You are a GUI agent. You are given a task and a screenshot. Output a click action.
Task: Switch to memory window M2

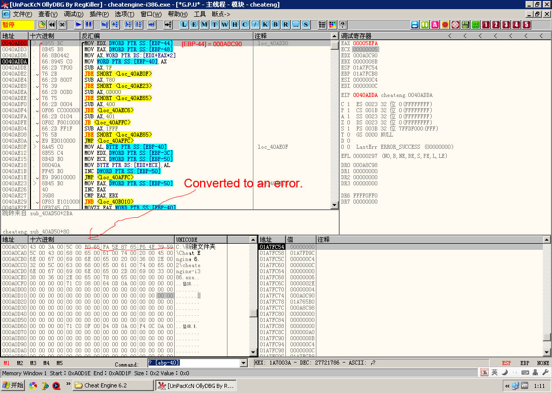[19, 363]
